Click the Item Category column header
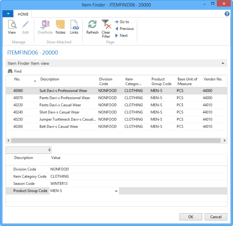The width and height of the screenshot is (233, 226). click(x=133, y=81)
